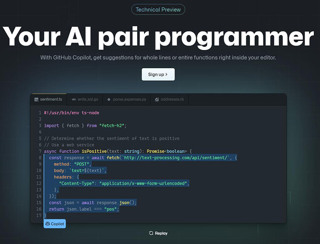Image resolution: width=320 pixels, height=244 pixels.
Task: Click the 'headers: {' line
Action: (66, 177)
